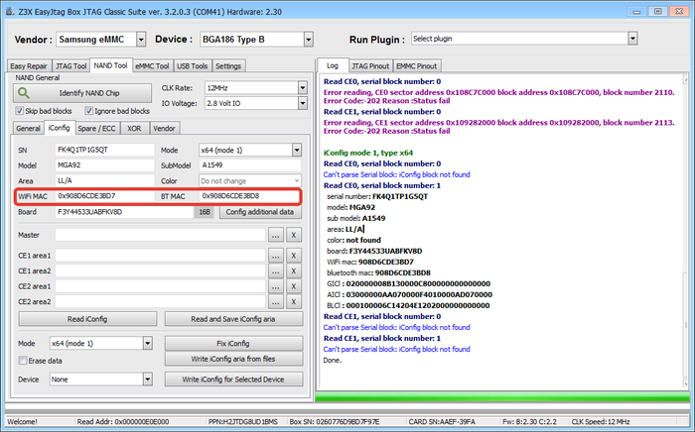
Task: Click the Master file path field
Action: coord(160,235)
